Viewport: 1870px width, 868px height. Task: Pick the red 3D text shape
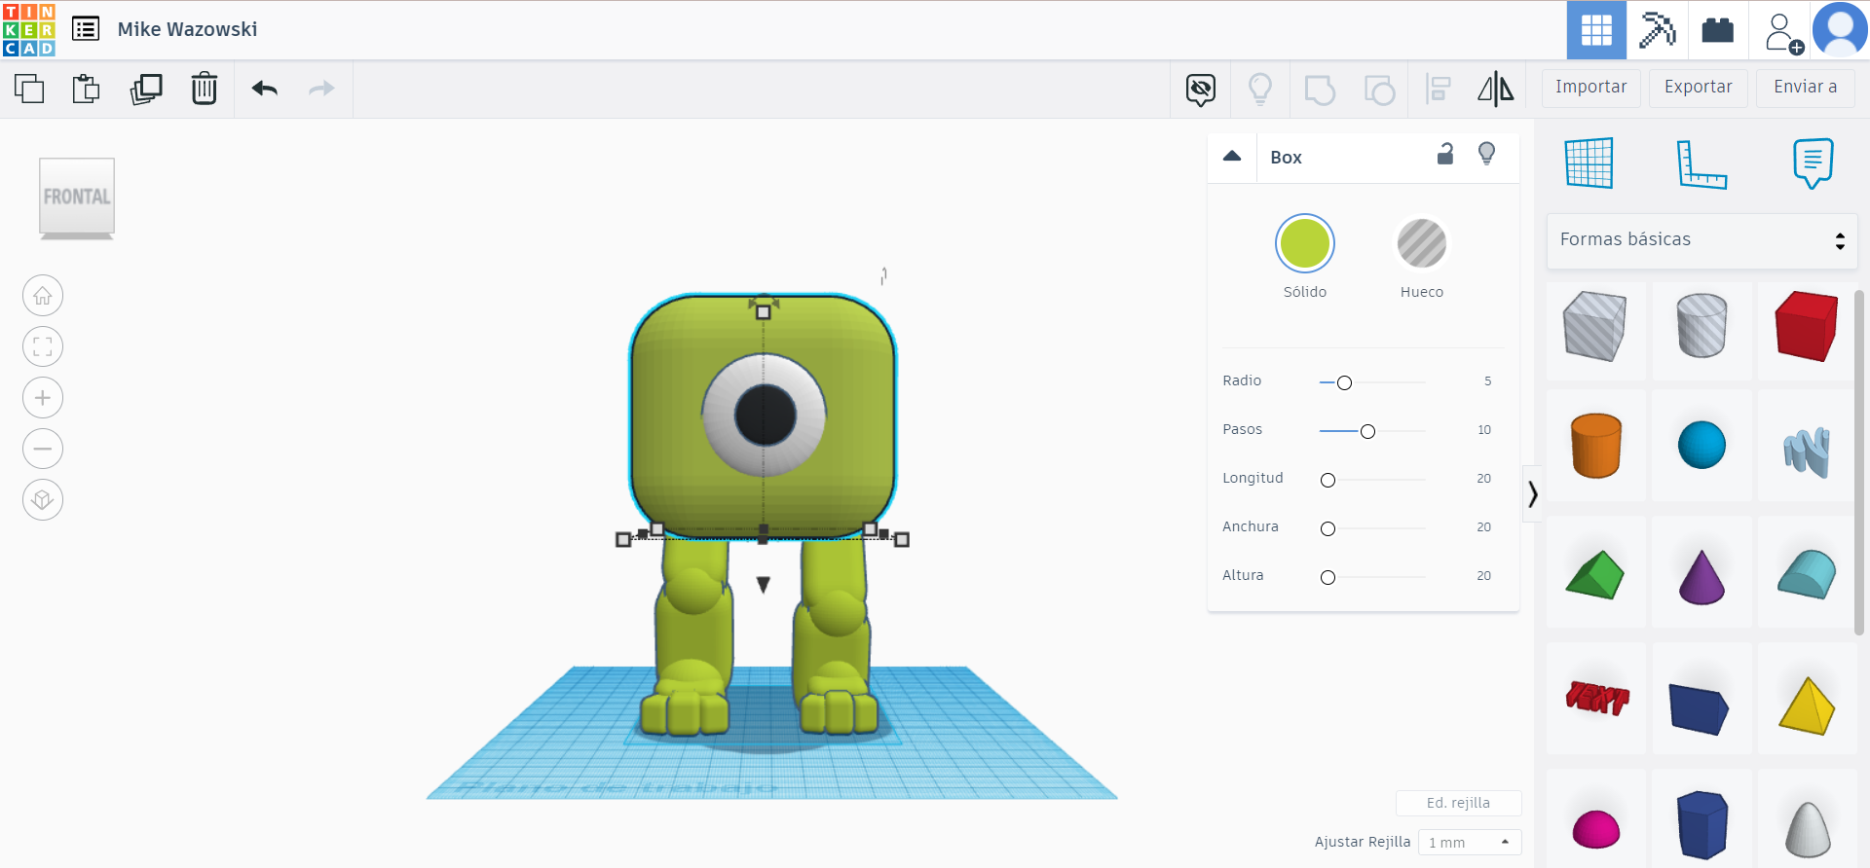coord(1595,699)
